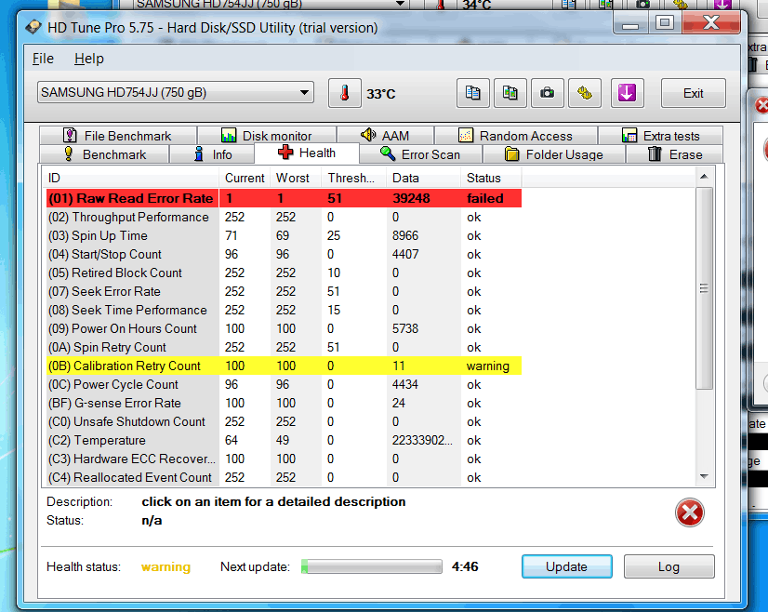This screenshot has width=768, height=612.
Task: Select the (C0) Unsafe Shutdown Count row
Action: point(284,422)
